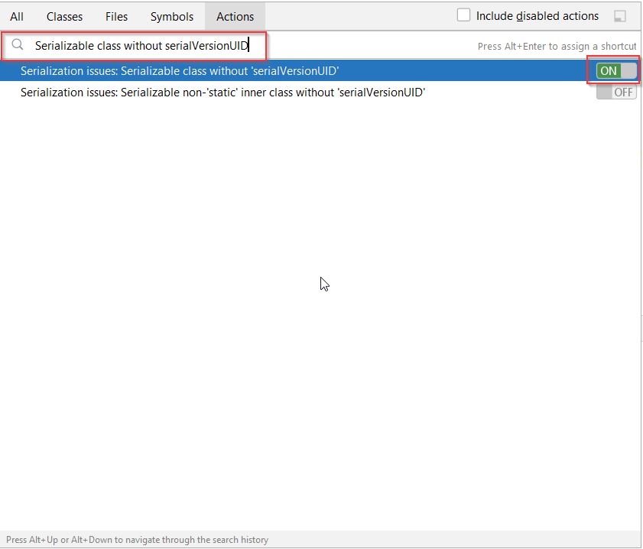Click the search history hint at the bottom

138,540
